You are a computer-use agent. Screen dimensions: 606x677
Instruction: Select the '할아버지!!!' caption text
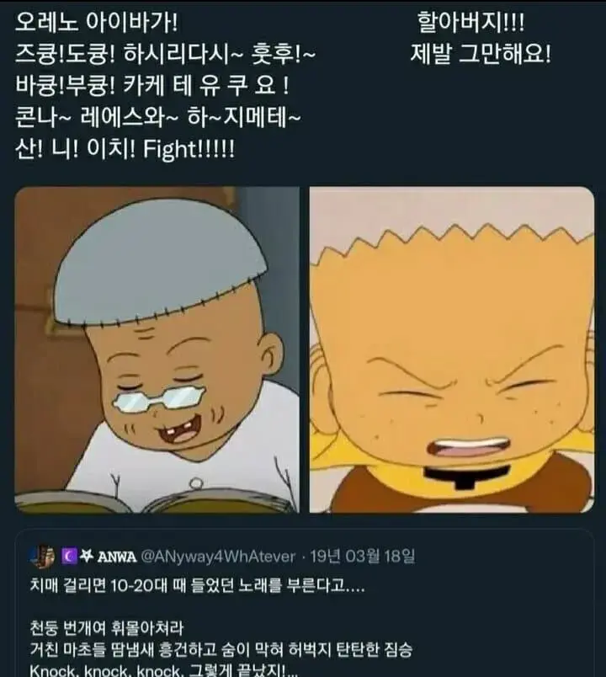(470, 22)
